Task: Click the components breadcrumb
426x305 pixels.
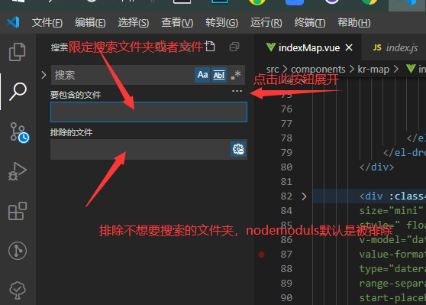Action: click(x=318, y=69)
